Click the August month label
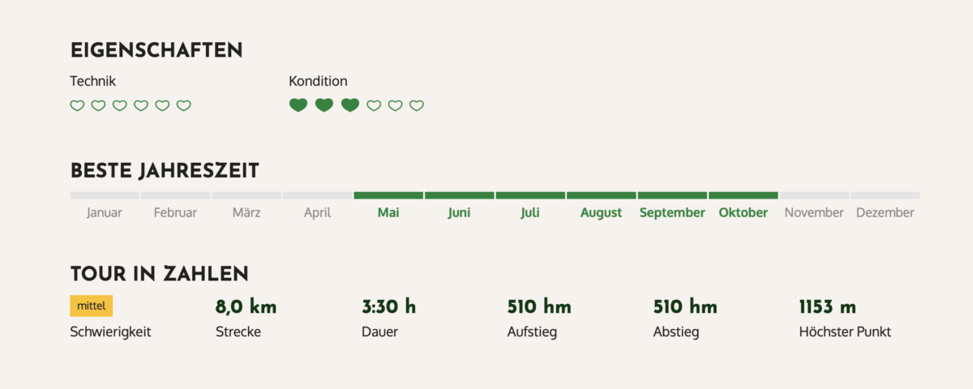973x389 pixels. point(602,212)
